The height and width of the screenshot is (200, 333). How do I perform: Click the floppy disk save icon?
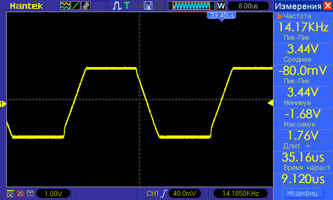click(148, 6)
